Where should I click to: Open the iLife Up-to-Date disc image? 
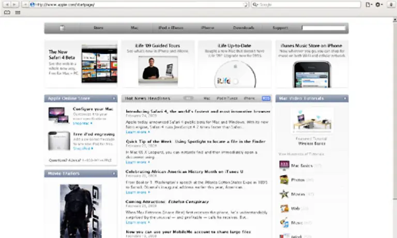(x=235, y=75)
